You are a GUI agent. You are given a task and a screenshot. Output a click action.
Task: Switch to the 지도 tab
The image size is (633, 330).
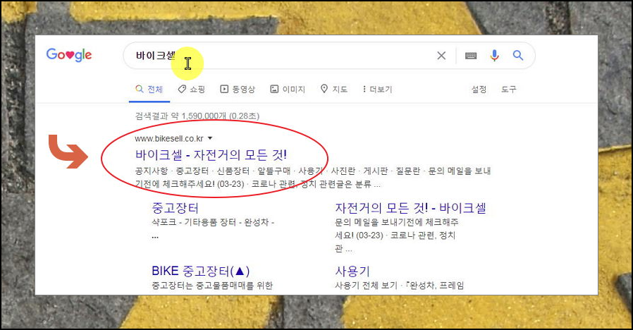[x=334, y=90]
